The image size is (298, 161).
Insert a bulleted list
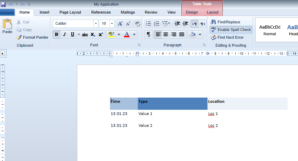point(149,24)
